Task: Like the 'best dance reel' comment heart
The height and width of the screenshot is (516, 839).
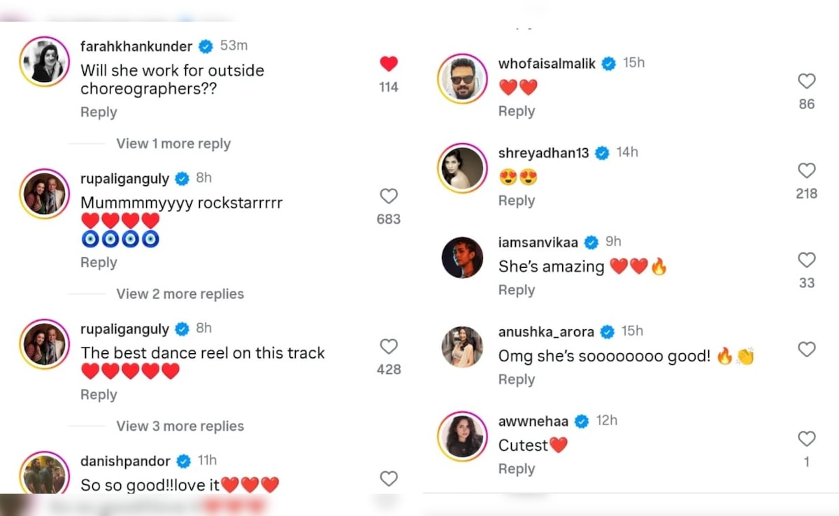Action: (x=389, y=347)
